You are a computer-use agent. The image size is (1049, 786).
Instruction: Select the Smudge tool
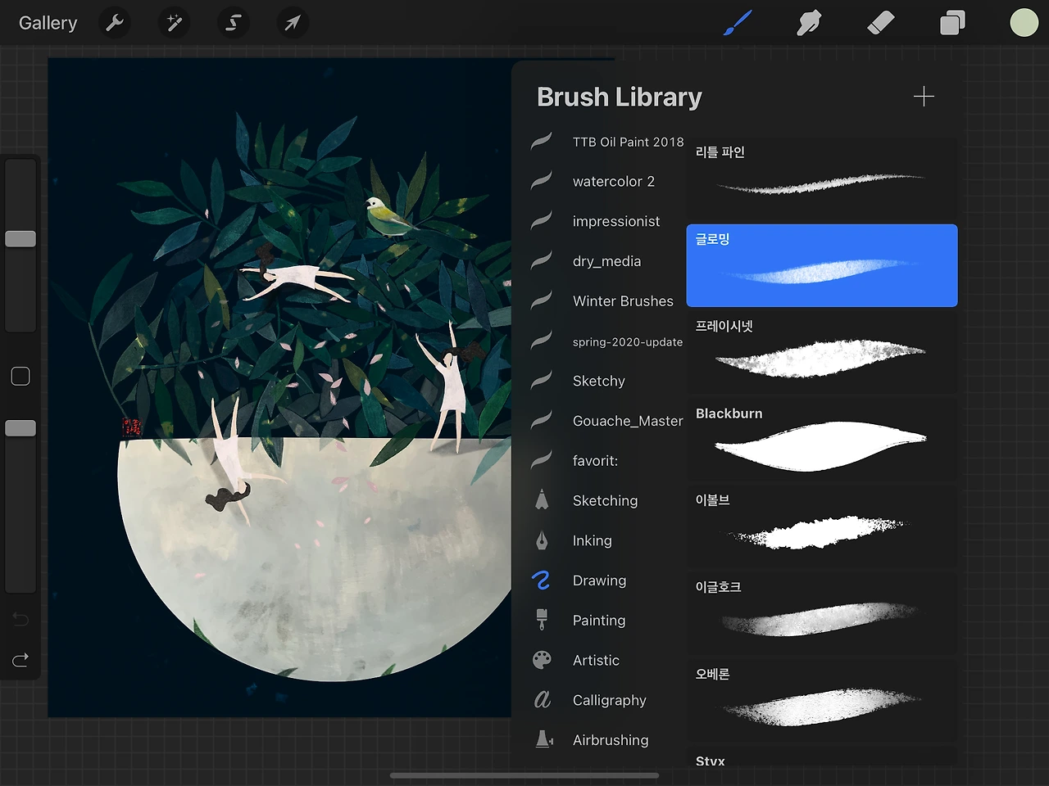click(x=809, y=23)
